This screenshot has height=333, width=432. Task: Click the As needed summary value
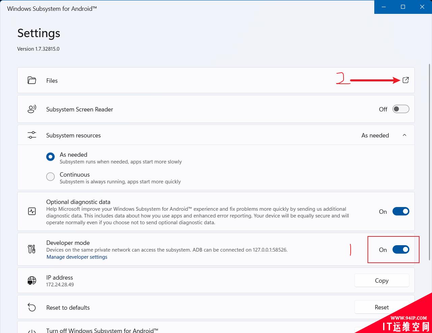(375, 135)
